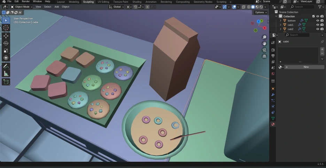Click the pan view hand icon
The image size is (326, 168).
click(x=264, y=43)
